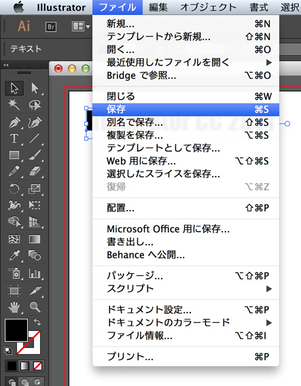Choose プリント... menu item
The height and width of the screenshot is (386, 301).
(x=186, y=357)
